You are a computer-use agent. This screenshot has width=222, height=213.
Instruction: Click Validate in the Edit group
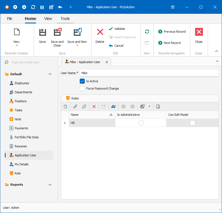[x=117, y=29]
